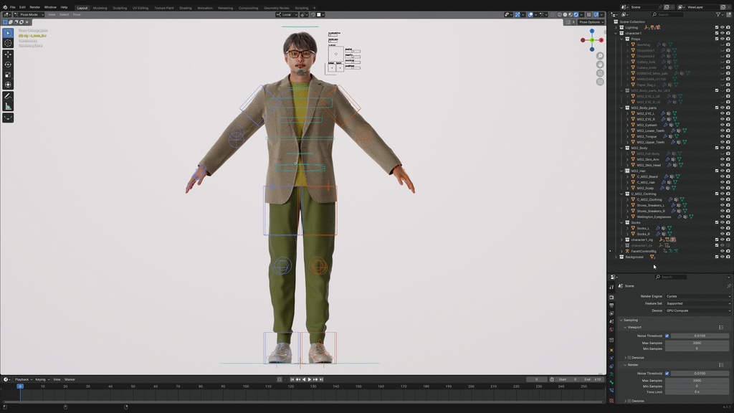Image resolution: width=734 pixels, height=413 pixels.
Task: Disable render visibility camera for the Socks collection
Action: pos(728,222)
